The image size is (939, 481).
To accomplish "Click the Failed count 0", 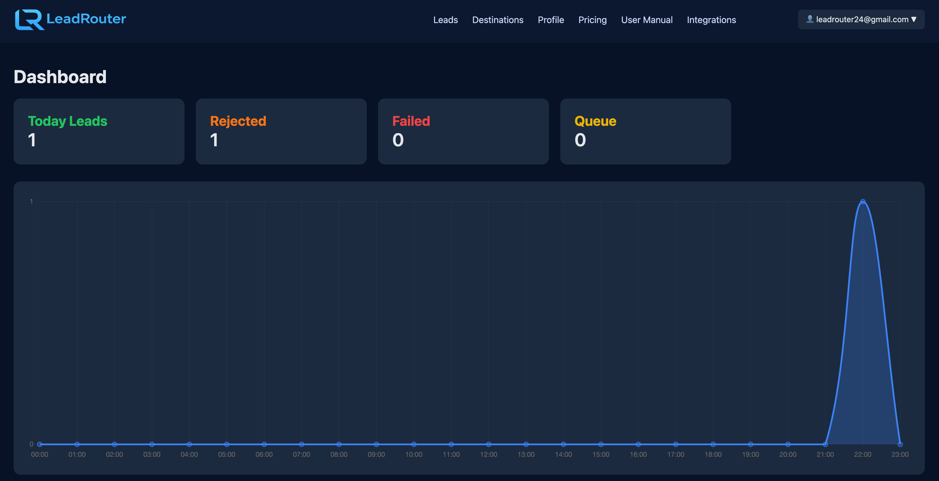I will pyautogui.click(x=398, y=140).
